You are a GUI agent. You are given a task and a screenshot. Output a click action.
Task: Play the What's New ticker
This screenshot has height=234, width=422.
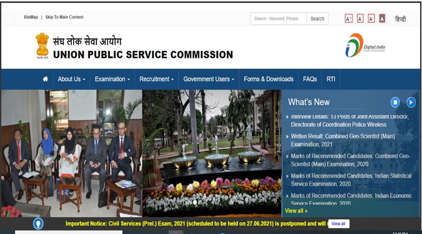coord(411,102)
